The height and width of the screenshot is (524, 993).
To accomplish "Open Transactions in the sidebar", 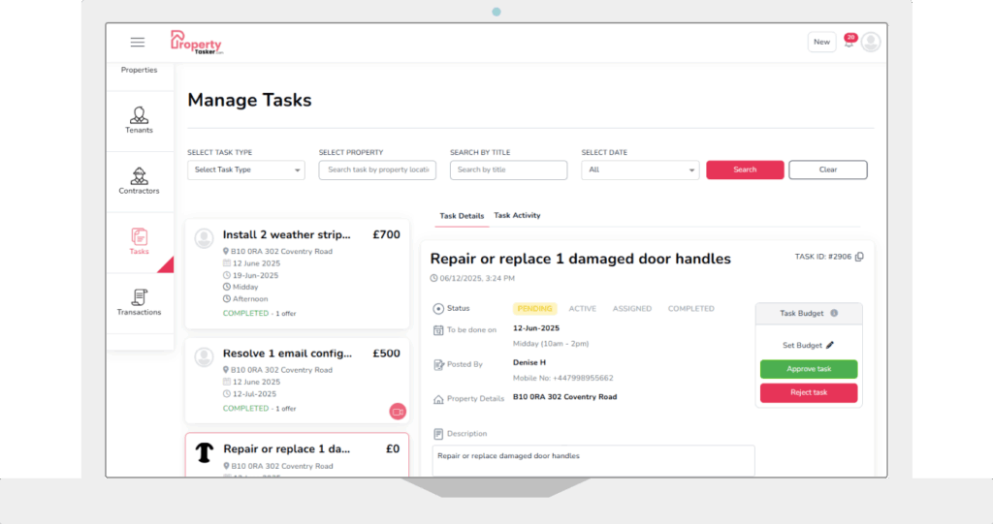I will pyautogui.click(x=139, y=302).
